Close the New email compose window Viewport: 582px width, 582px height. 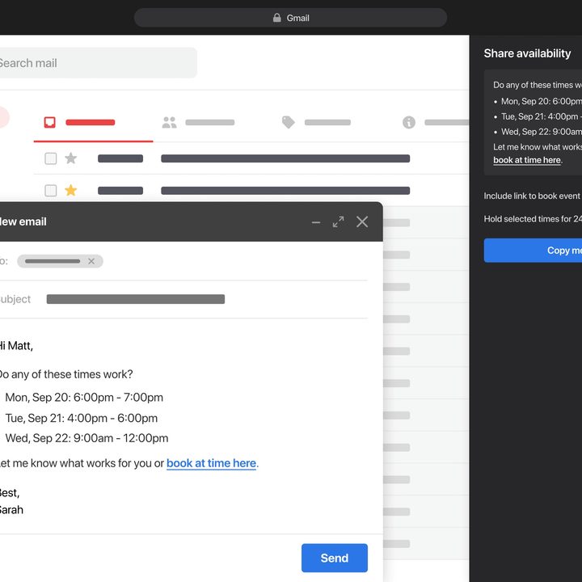(x=362, y=221)
